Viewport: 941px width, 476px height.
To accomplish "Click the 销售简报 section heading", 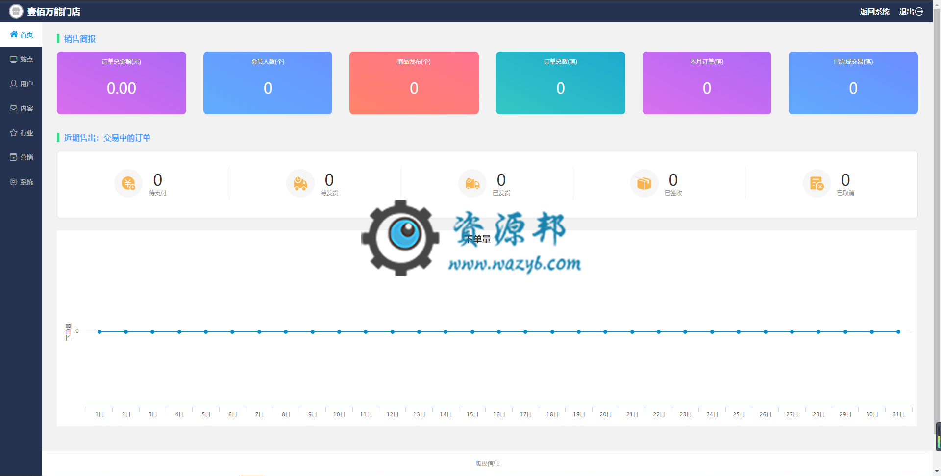I will [x=80, y=39].
